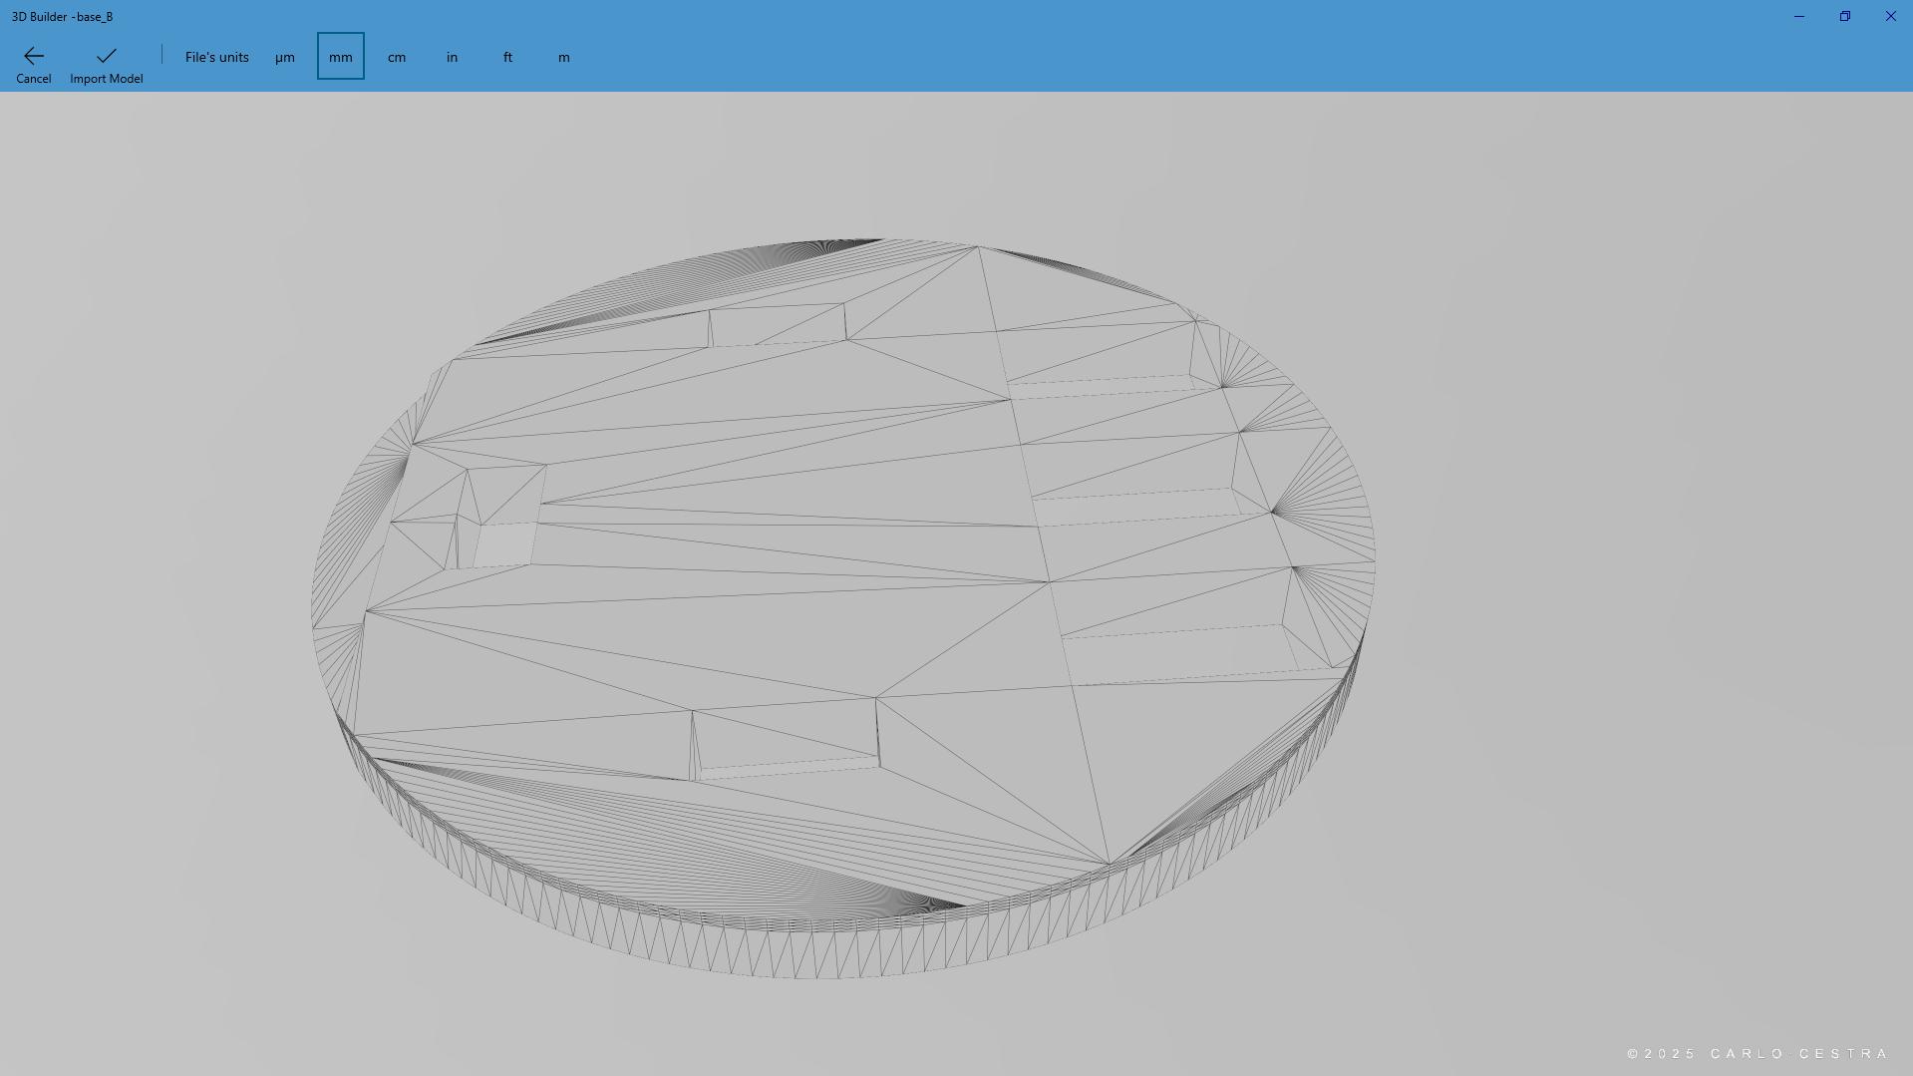Viewport: 1913px width, 1076px height.
Task: Select the File's units option
Action: click(216, 57)
